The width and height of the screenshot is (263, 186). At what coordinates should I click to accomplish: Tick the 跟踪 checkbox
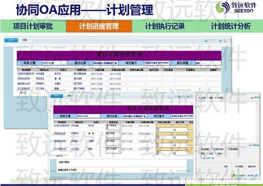click(200, 153)
